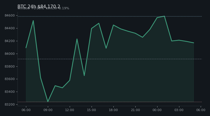Click the 03:00 time axis label
Image resolution: width=210 pixels, height=116 pixels.
[179, 110]
